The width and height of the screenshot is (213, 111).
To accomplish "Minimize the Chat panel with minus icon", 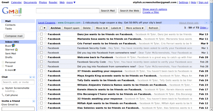I will tap(34, 77).
